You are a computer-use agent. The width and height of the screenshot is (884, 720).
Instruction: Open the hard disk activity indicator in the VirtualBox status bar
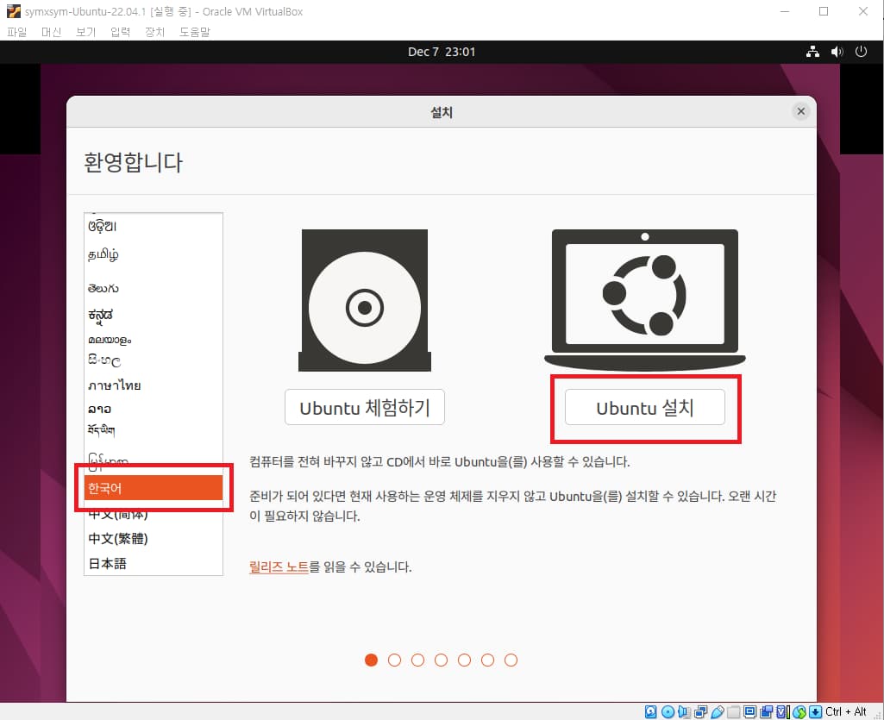[x=650, y=711]
